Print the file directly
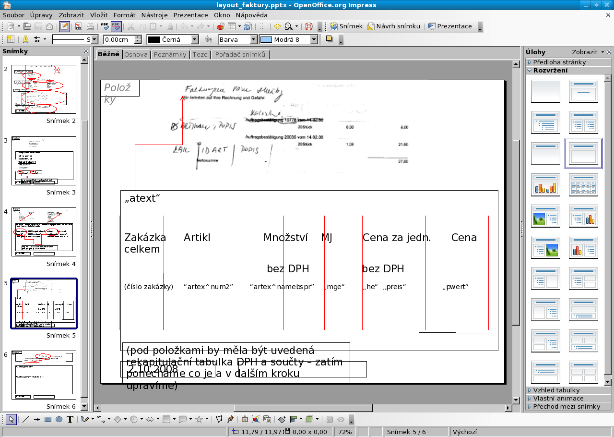This screenshot has height=437, width=614. [90, 26]
